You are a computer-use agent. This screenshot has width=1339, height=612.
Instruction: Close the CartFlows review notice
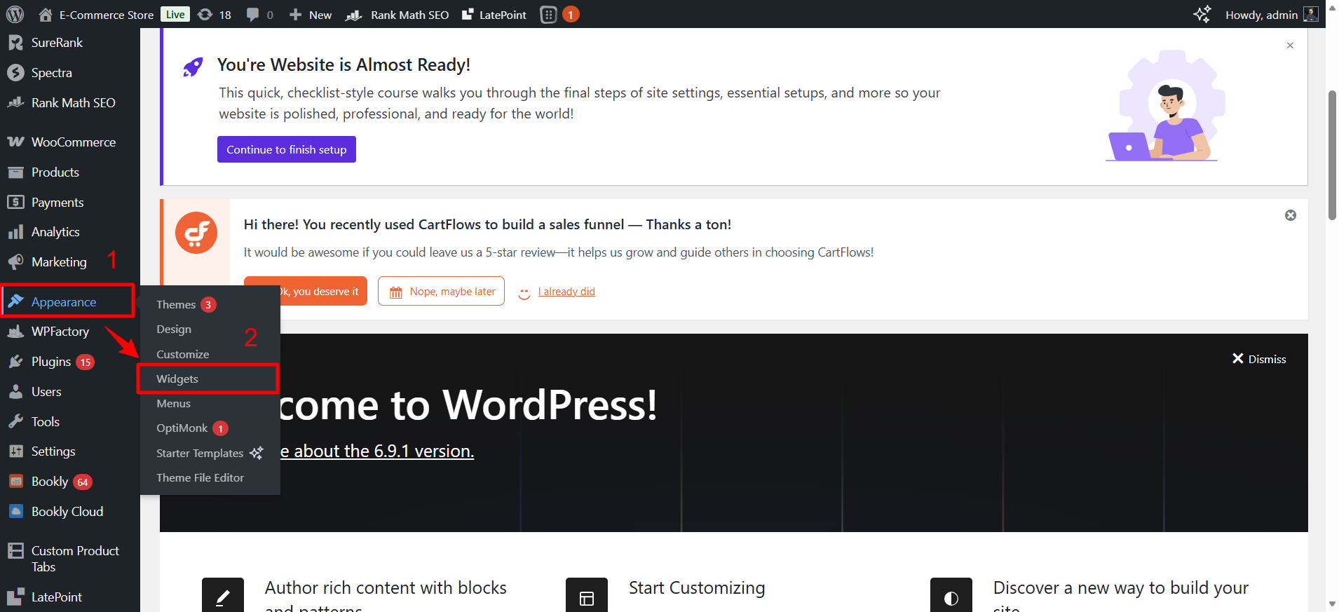pyautogui.click(x=1291, y=215)
